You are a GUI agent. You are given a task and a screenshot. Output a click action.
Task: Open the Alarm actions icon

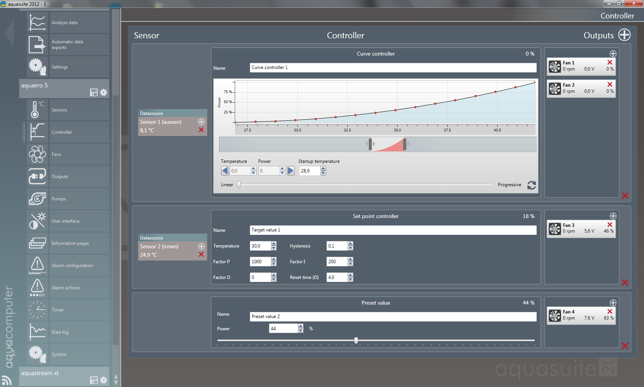37,287
